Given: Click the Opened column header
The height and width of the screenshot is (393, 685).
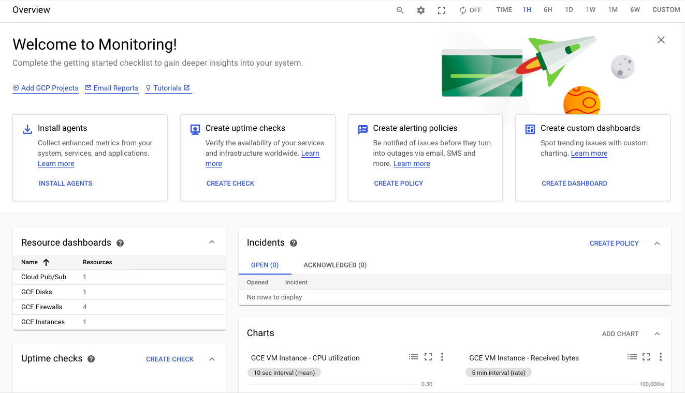Looking at the screenshot, I should [x=257, y=282].
